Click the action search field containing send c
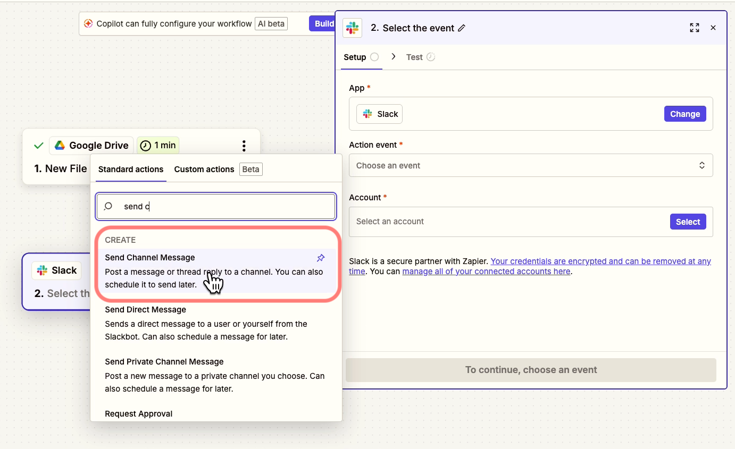 [x=216, y=206]
